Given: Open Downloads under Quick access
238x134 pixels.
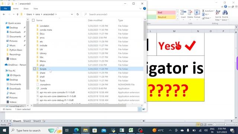Looking at the screenshot, I should [x=15, y=32].
